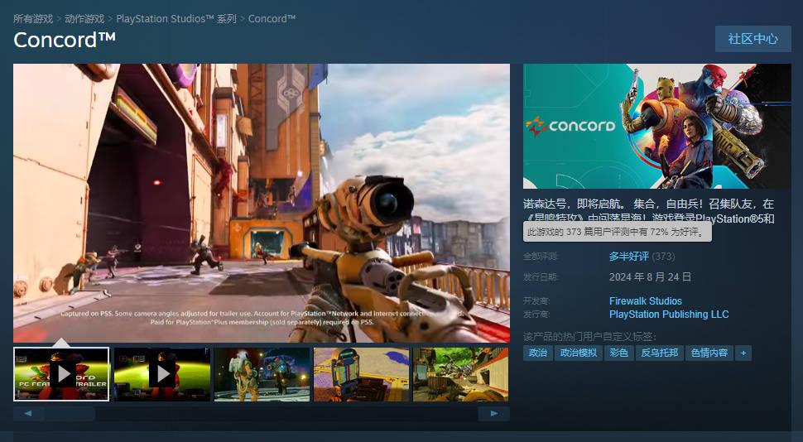Open developer Firewalk Studios link
The image size is (803, 442).
[x=645, y=301]
